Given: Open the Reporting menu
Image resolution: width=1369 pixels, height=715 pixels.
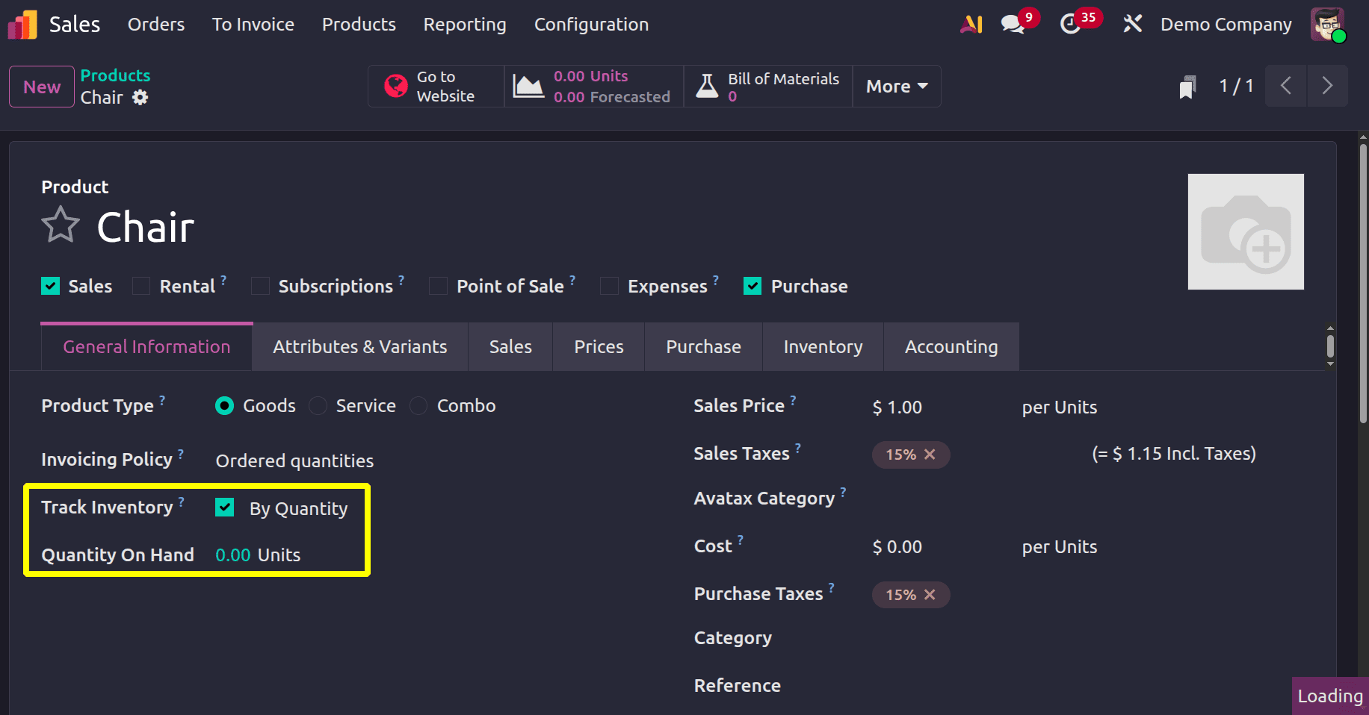Looking at the screenshot, I should tap(464, 24).
